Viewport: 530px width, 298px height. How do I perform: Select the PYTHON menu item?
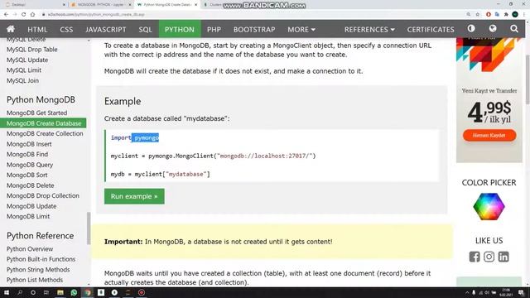click(x=180, y=30)
